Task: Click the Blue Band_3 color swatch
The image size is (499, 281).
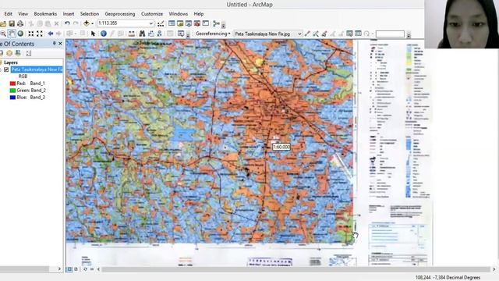Action: point(12,98)
